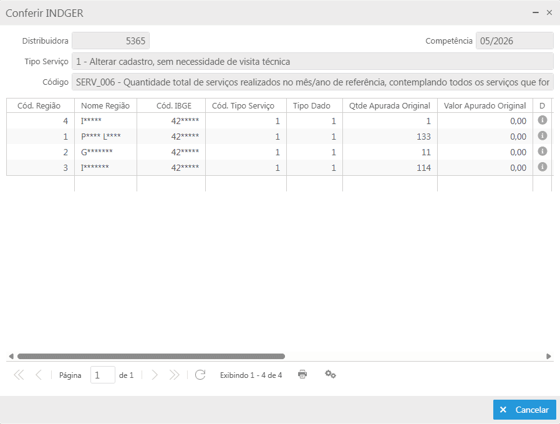The height and width of the screenshot is (424, 560).
Task: Click the page number input field
Action: pos(102,375)
